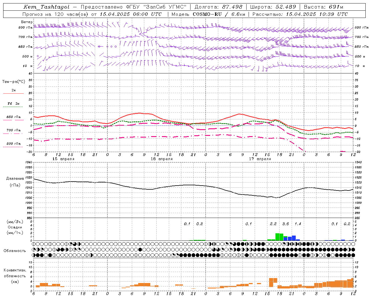Image resolution: width=370 pixels, height=296 pixels.
Task: Click the tallest green precipitation bar
Action: tap(277, 237)
